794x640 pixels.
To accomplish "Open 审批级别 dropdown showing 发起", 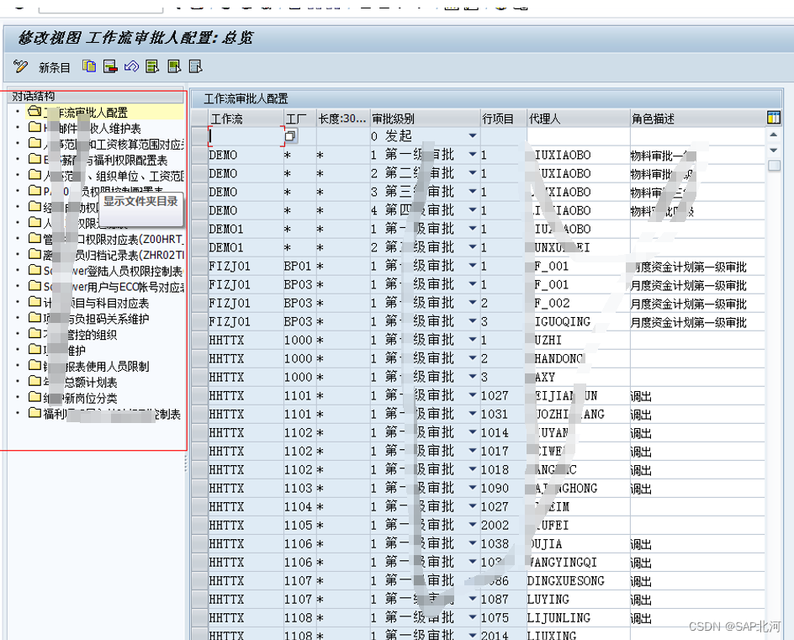I will point(472,135).
